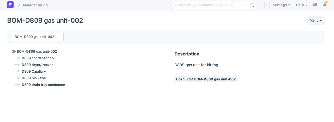This screenshot has width=334, height=122.
Task: Click the search magnifier icon
Action: (252, 5)
